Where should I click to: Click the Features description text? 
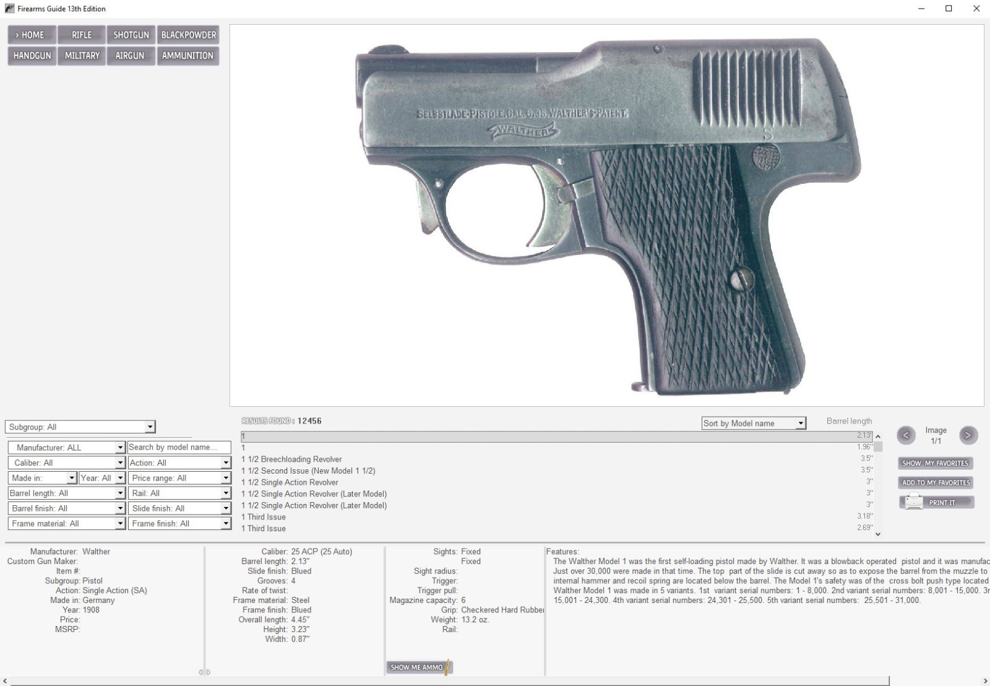[771, 581]
